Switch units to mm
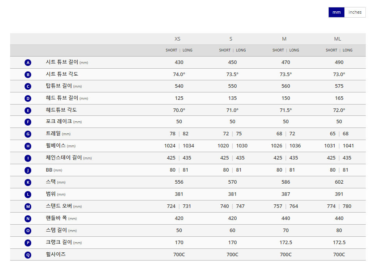The width and height of the screenshot is (381, 273). pyautogui.click(x=337, y=12)
